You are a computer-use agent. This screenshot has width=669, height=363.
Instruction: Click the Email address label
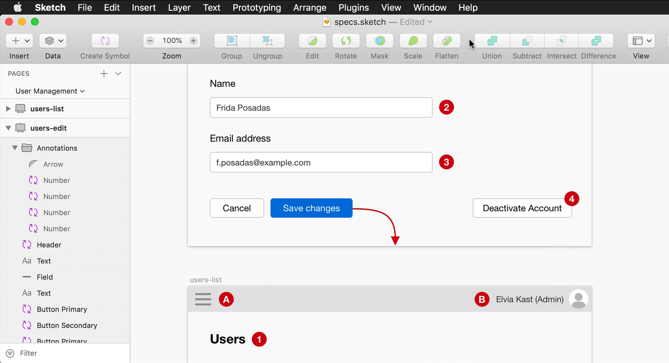pos(240,138)
